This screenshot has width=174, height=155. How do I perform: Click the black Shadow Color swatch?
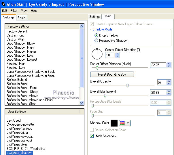tap(114, 123)
